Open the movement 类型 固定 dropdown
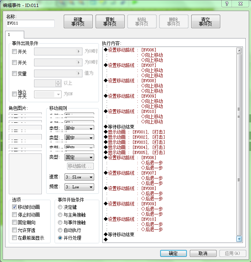Screen dimensions: 251x262 (x=79, y=157)
